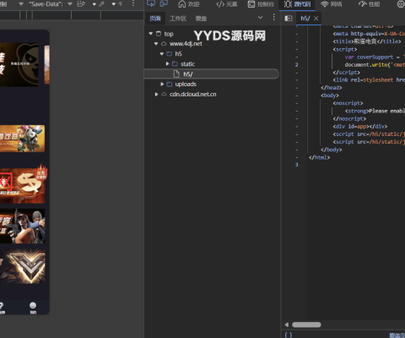Click the static folder icon
Image resolution: width=405 pixels, height=338 pixels.
175,64
